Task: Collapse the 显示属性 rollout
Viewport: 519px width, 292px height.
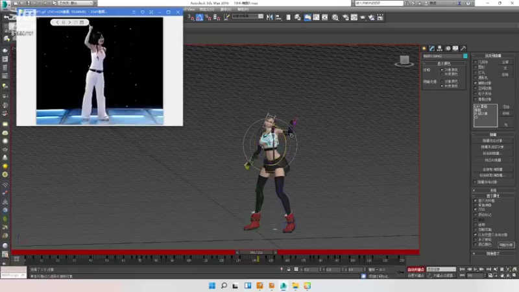Action: (x=493, y=196)
